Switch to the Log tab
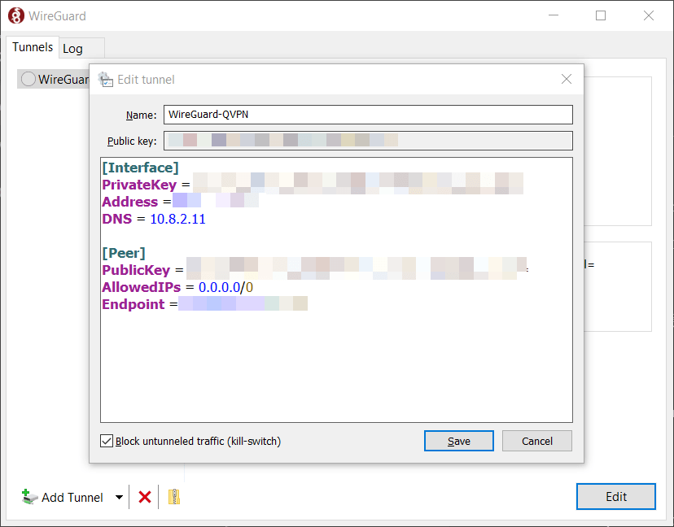This screenshot has width=674, height=527. pos(72,48)
